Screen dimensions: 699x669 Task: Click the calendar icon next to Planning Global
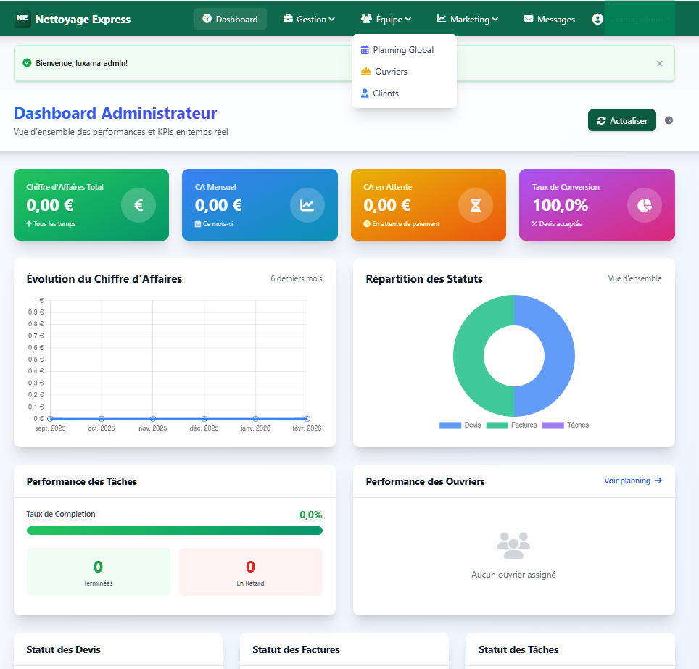coord(365,50)
